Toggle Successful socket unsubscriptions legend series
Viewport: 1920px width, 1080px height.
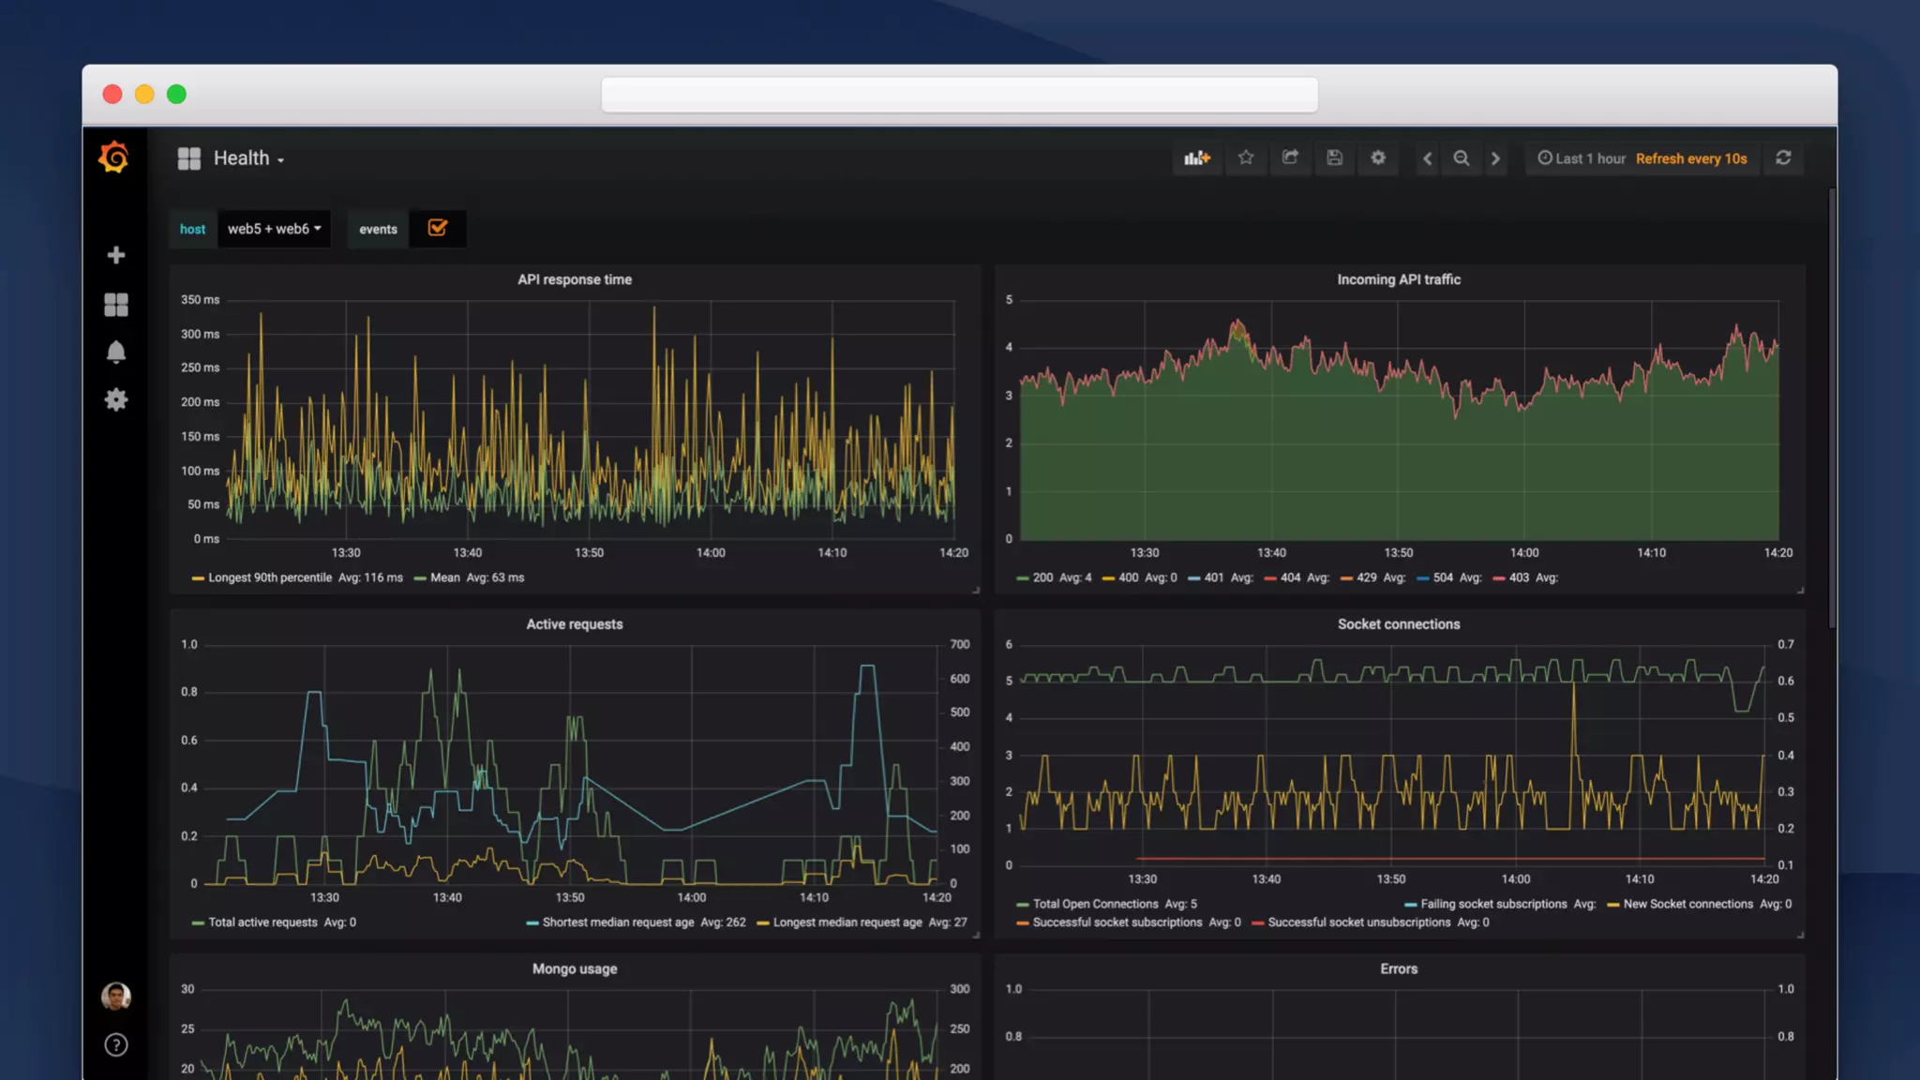1359,922
